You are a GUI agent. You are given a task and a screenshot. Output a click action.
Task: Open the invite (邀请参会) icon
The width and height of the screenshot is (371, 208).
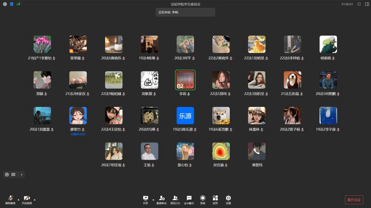162,198
